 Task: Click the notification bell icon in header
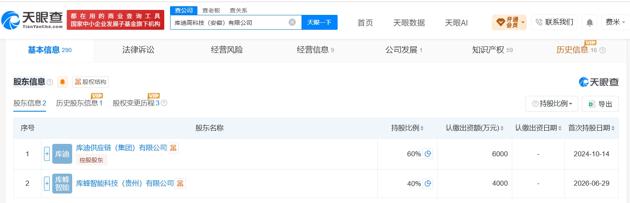pyautogui.click(x=589, y=22)
